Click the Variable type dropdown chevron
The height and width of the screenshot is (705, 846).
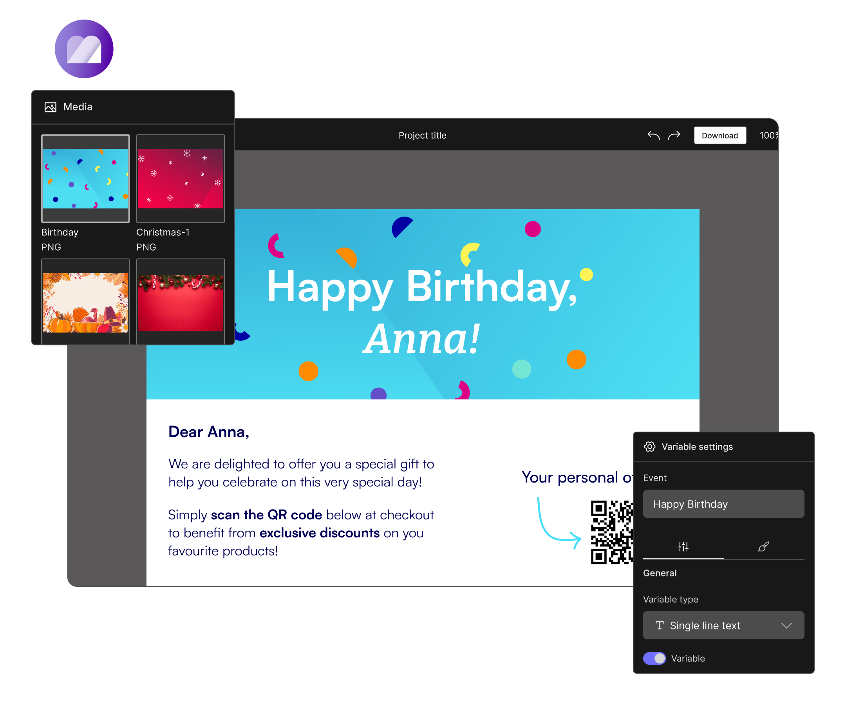click(786, 625)
